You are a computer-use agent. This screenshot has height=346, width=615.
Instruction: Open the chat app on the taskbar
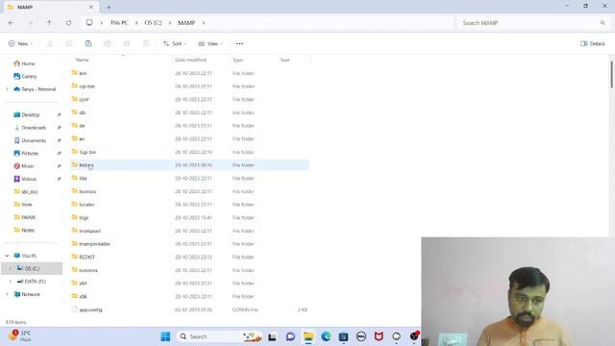[290, 336]
